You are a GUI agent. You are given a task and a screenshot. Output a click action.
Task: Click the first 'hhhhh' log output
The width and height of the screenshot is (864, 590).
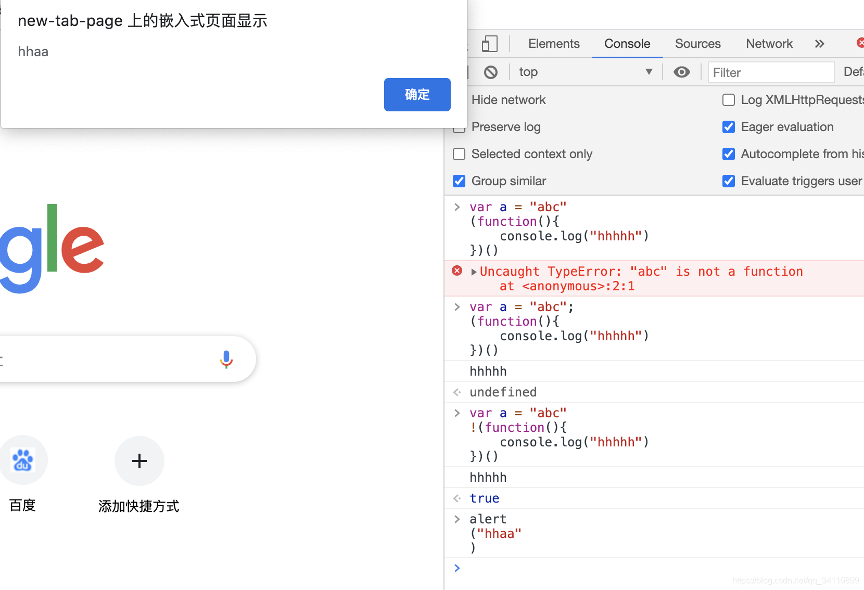[x=488, y=371]
